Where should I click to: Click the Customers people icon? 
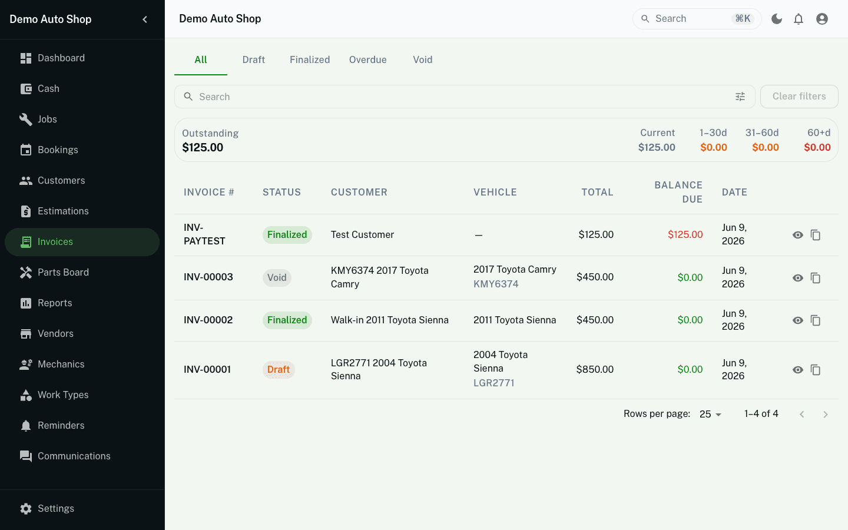26,181
